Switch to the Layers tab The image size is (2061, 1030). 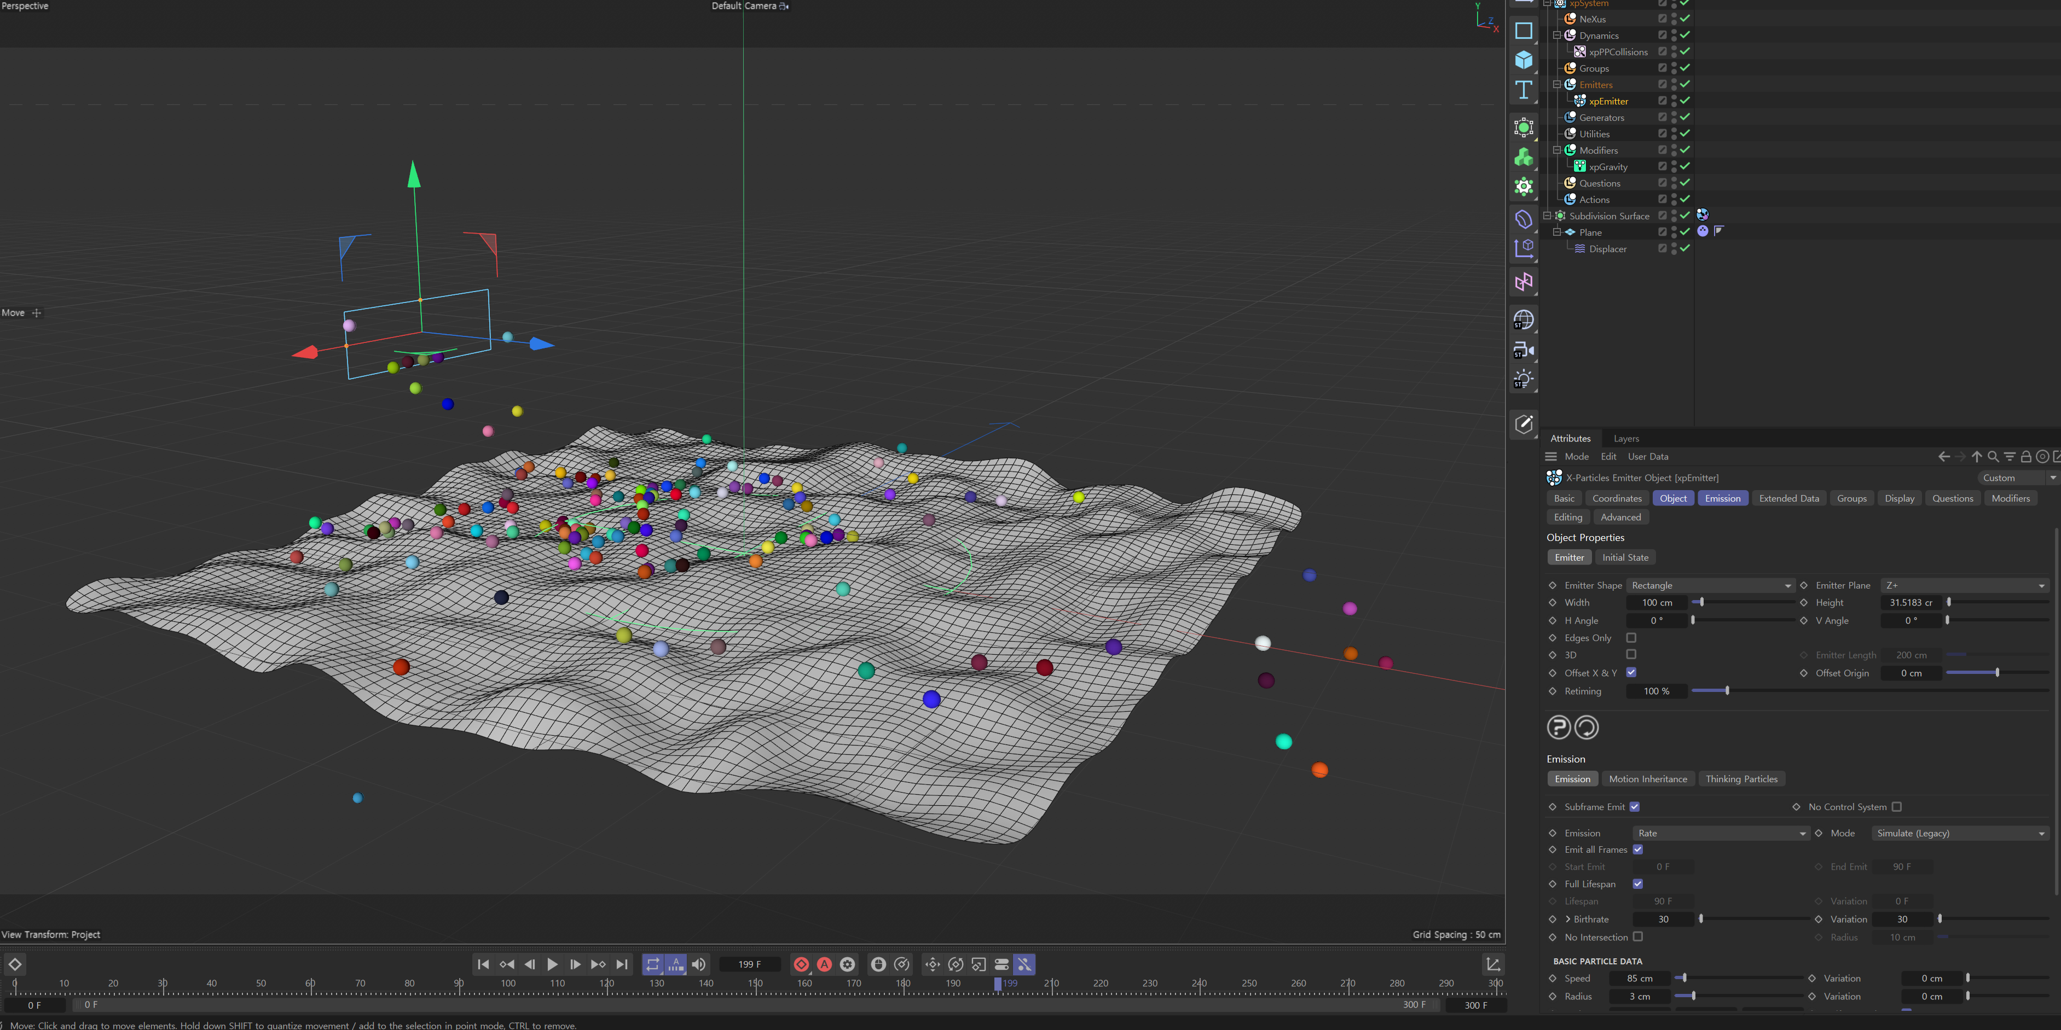pos(1626,438)
